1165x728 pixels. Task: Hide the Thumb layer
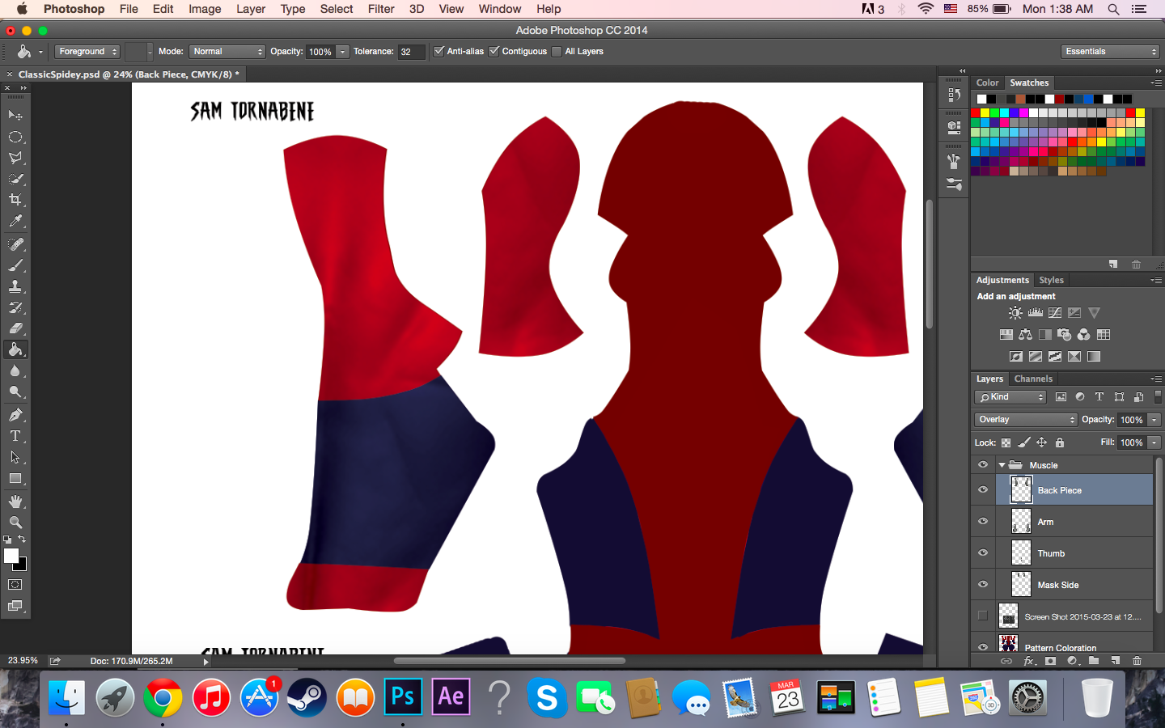(983, 552)
